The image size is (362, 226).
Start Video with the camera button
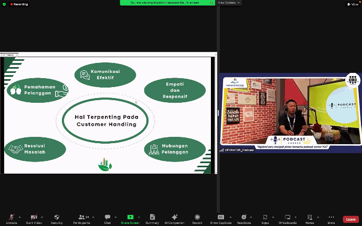pos(34,217)
